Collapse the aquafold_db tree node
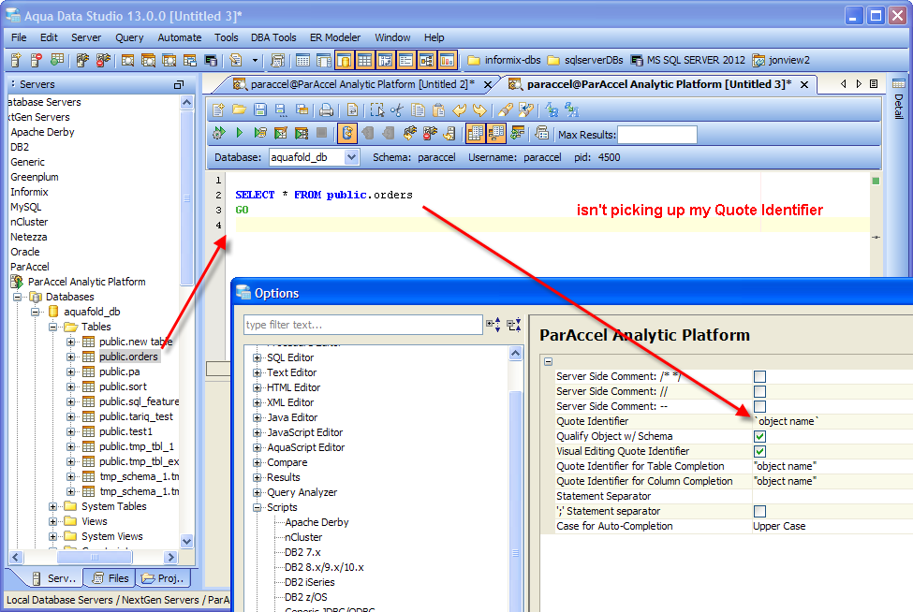 (35, 312)
